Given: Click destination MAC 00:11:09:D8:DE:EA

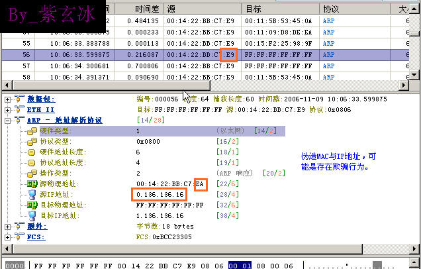Looking at the screenshot, I should tap(279, 32).
